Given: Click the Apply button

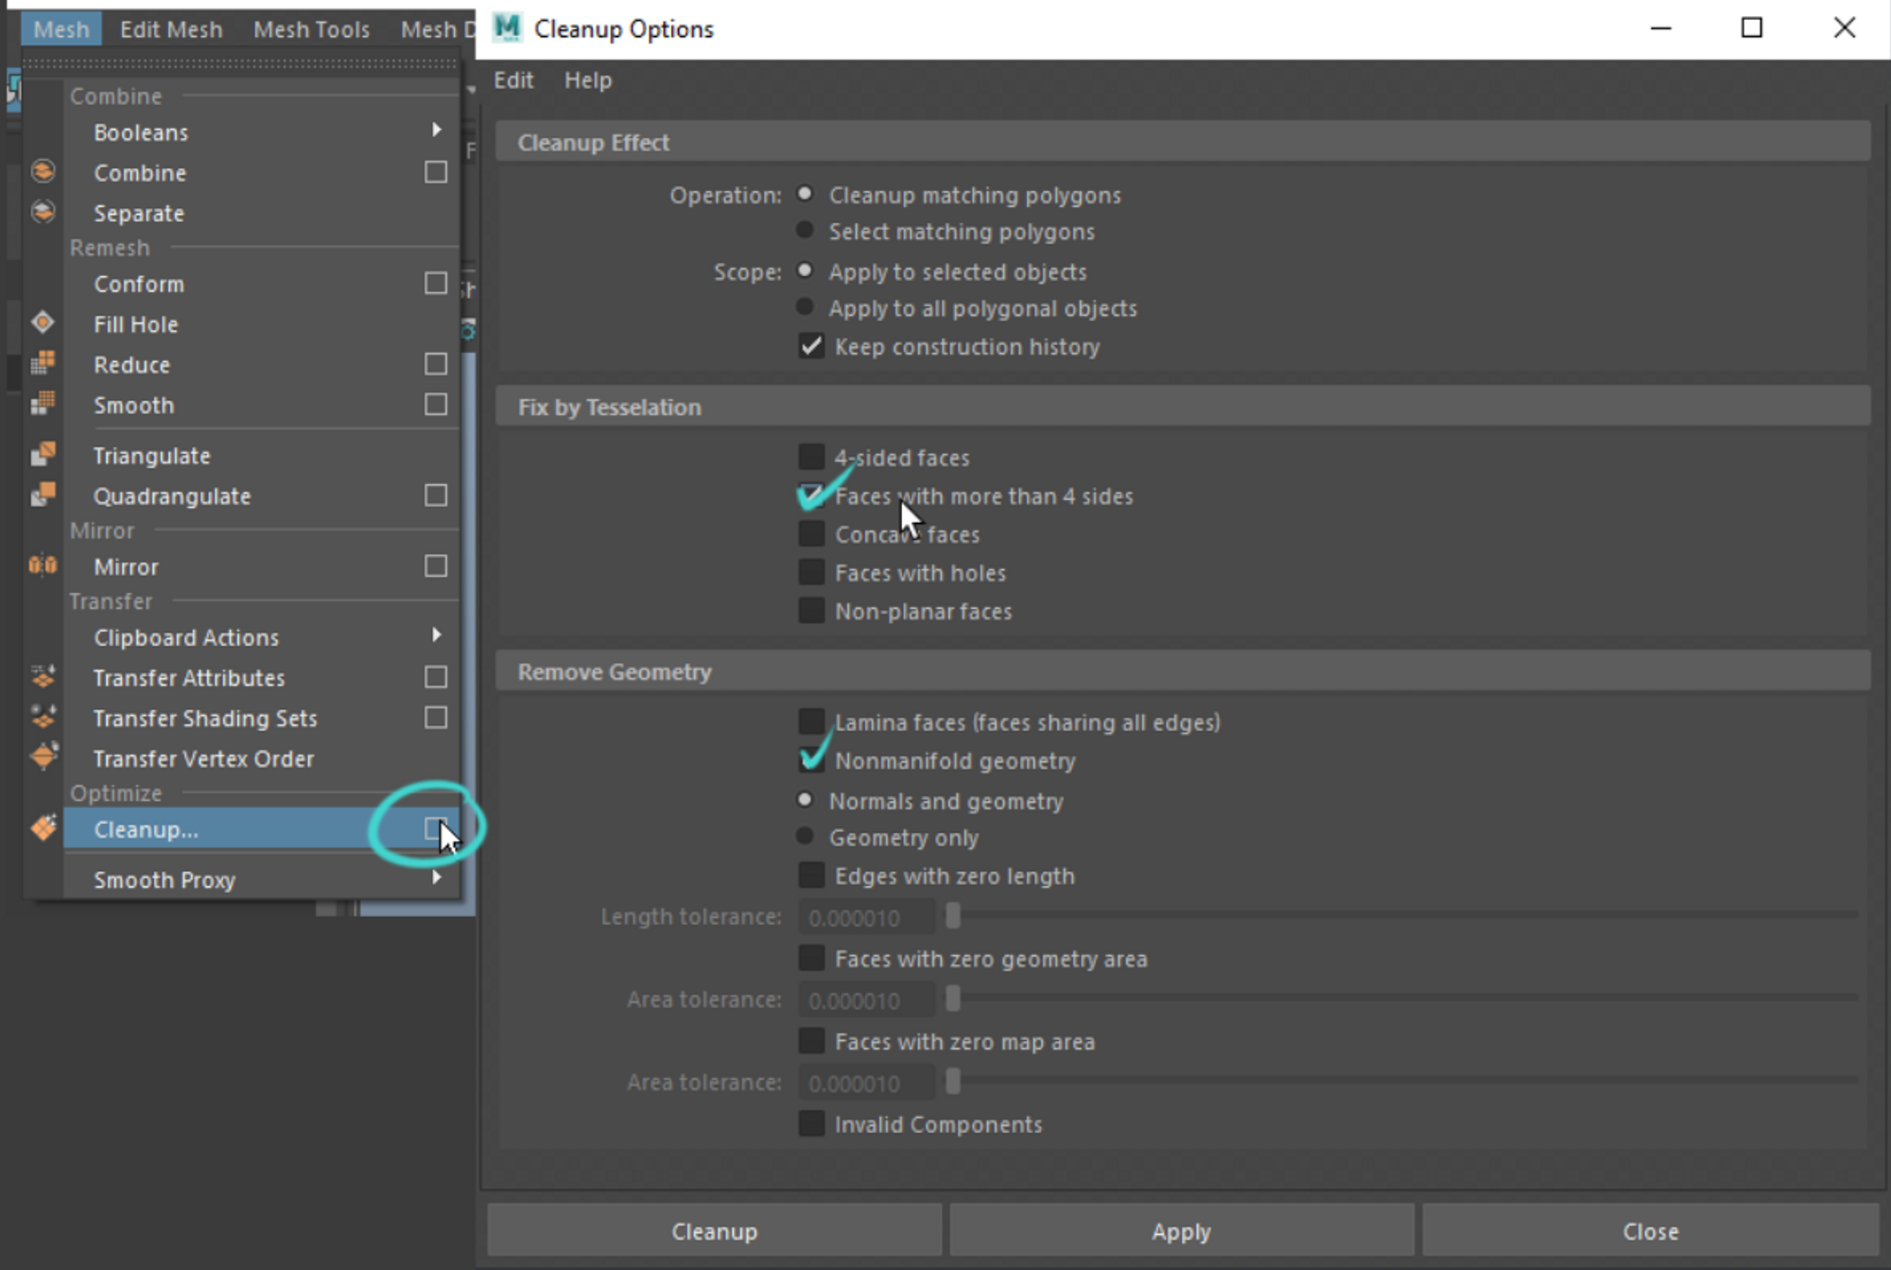Looking at the screenshot, I should [1181, 1231].
